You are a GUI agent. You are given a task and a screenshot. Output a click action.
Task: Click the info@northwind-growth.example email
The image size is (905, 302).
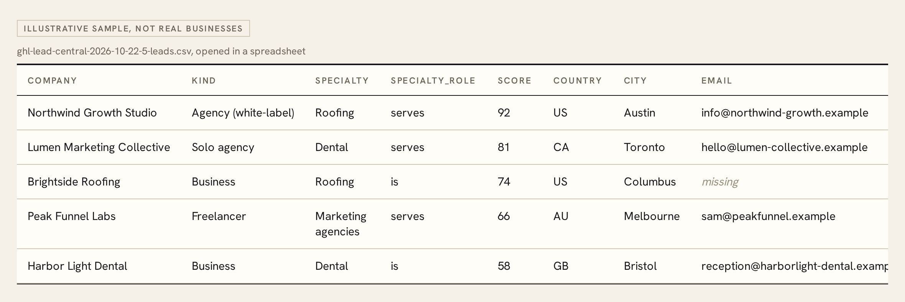click(x=785, y=113)
